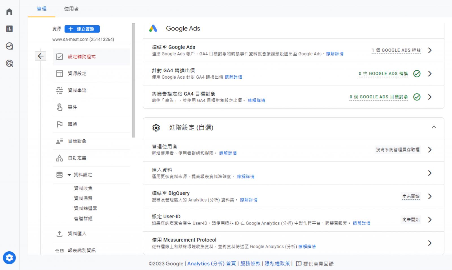The width and height of the screenshot is (452, 270).
Task: Click the 設定輔助程式 checklist icon
Action: point(60,57)
